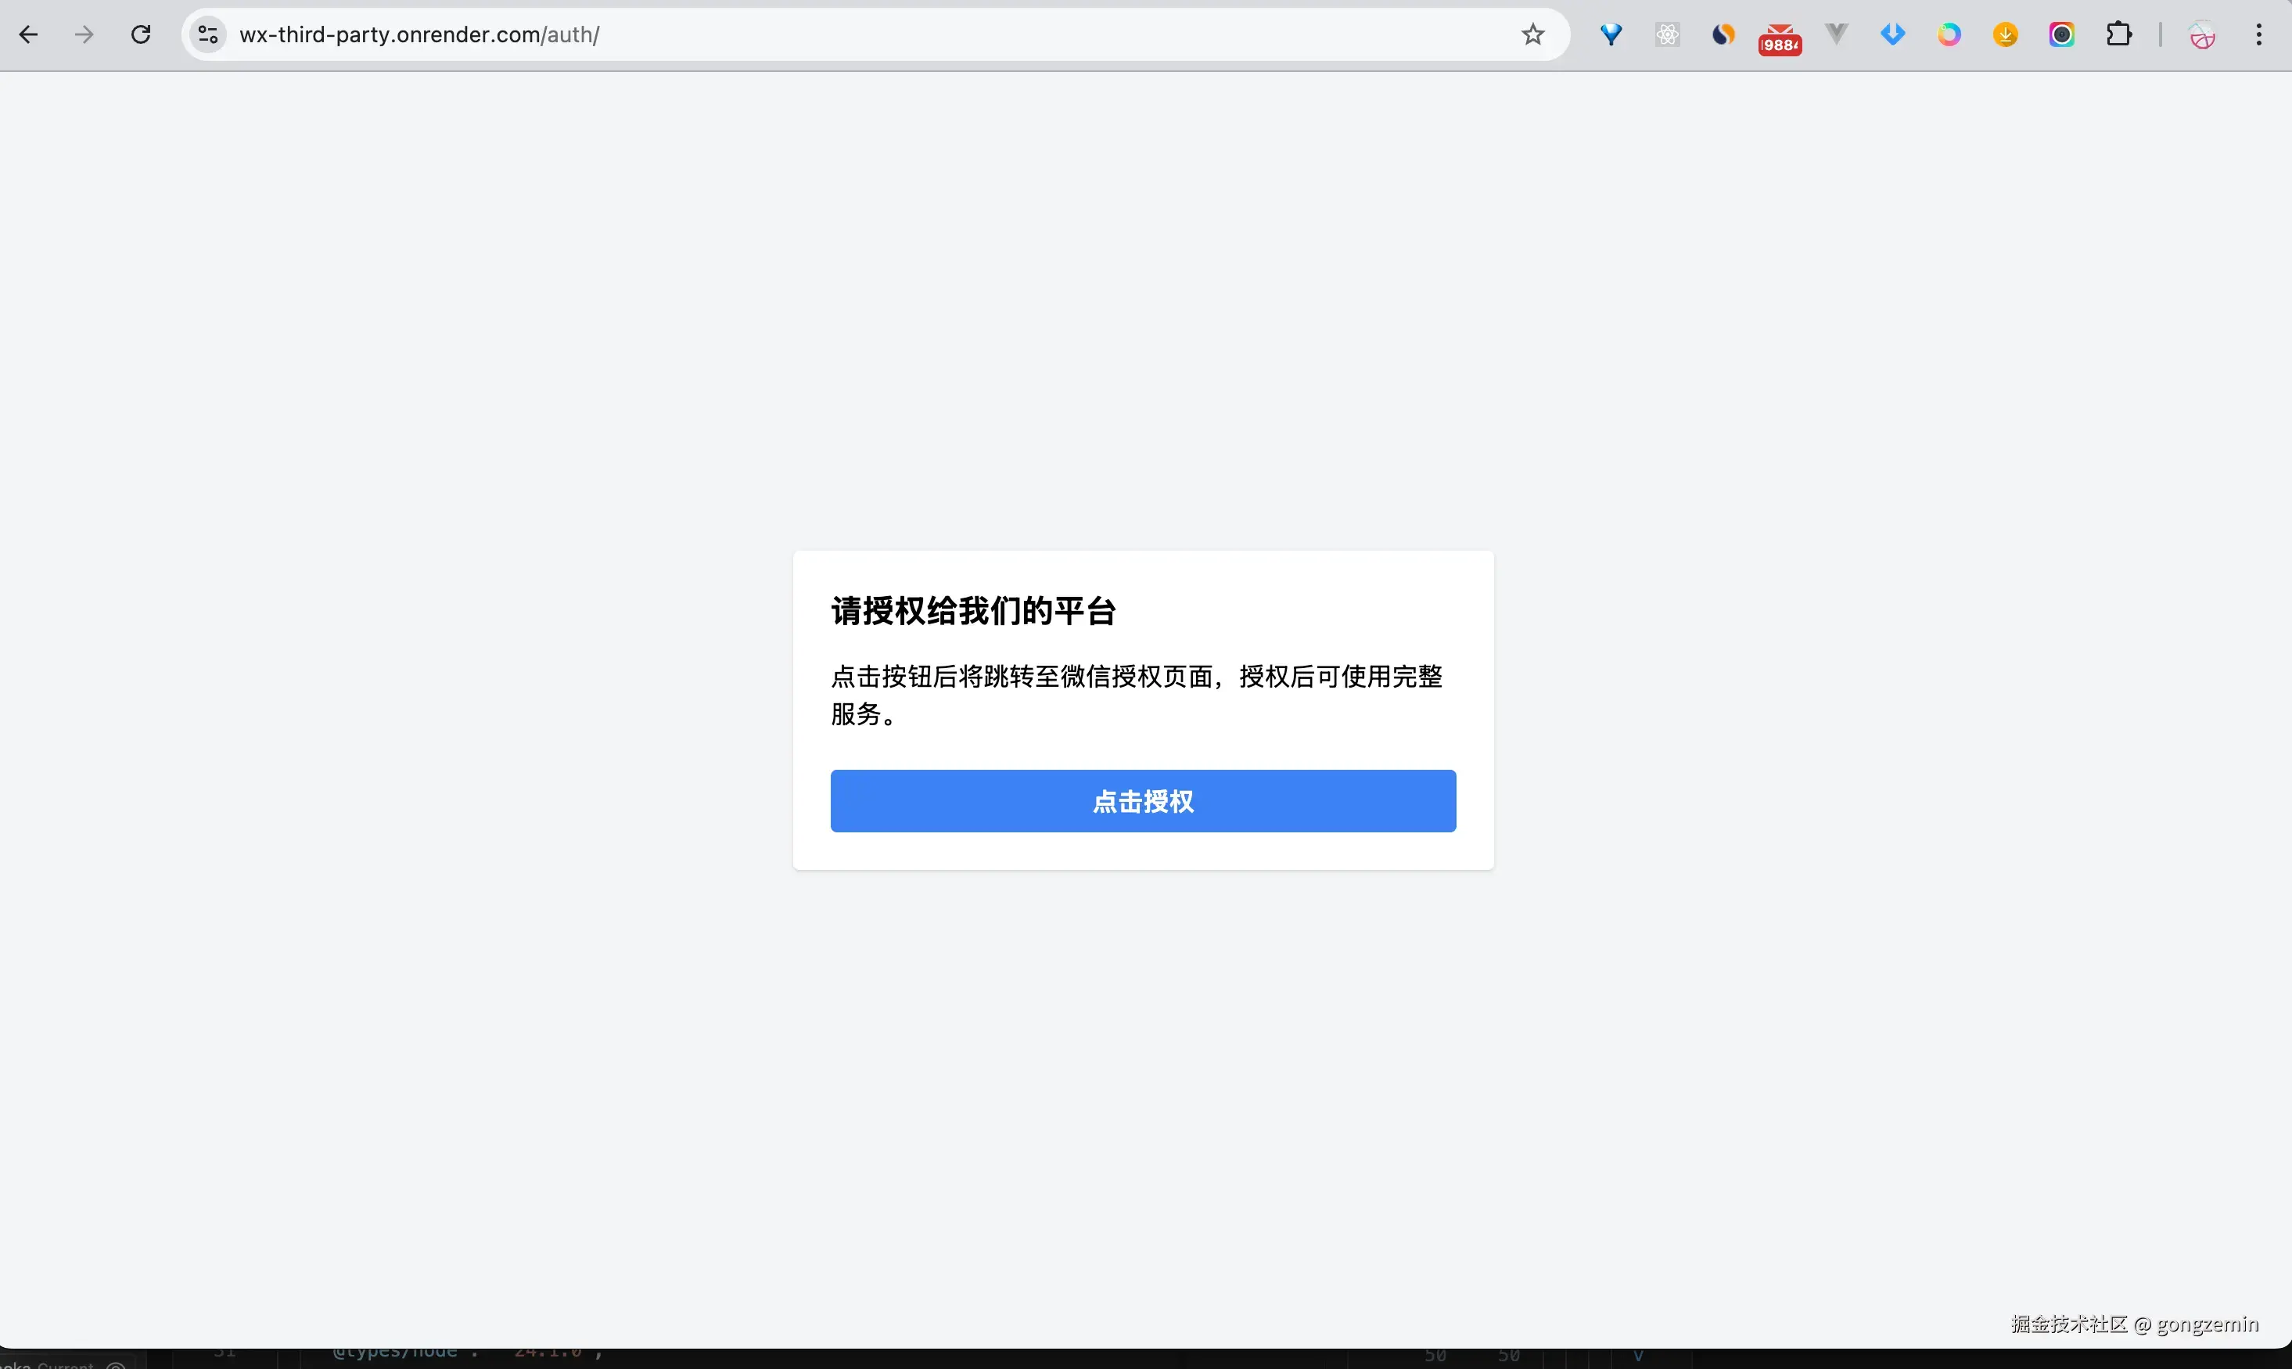
Task: Open the rainbow color ring extension
Action: pyautogui.click(x=1949, y=35)
